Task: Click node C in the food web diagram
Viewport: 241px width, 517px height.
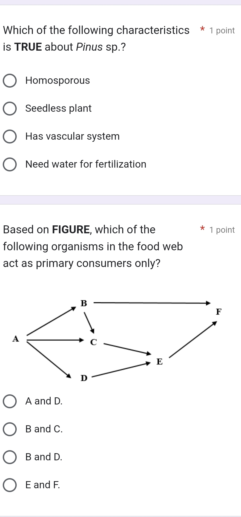Action: point(94,342)
